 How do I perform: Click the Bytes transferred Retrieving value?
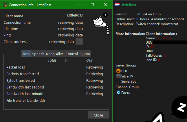[x=95, y=81]
